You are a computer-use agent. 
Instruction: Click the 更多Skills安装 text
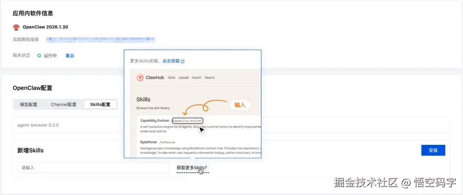[145, 61]
